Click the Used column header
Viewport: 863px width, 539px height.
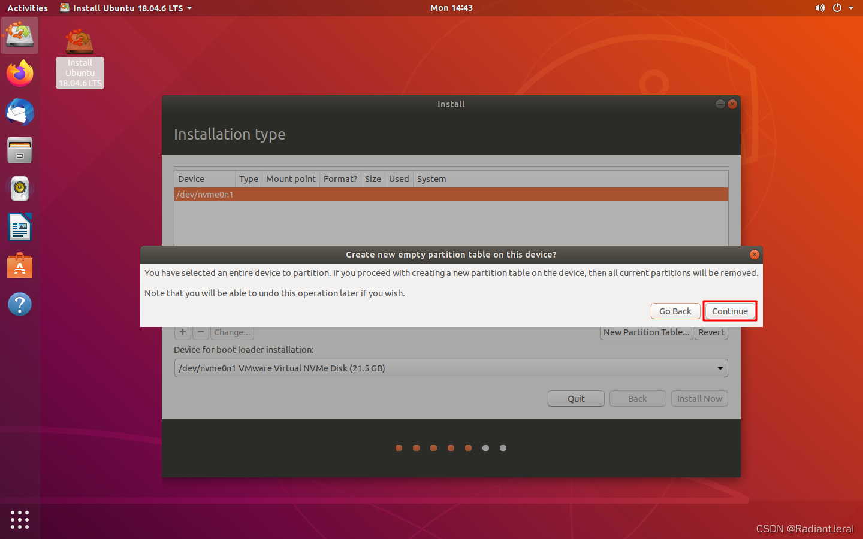click(x=399, y=179)
